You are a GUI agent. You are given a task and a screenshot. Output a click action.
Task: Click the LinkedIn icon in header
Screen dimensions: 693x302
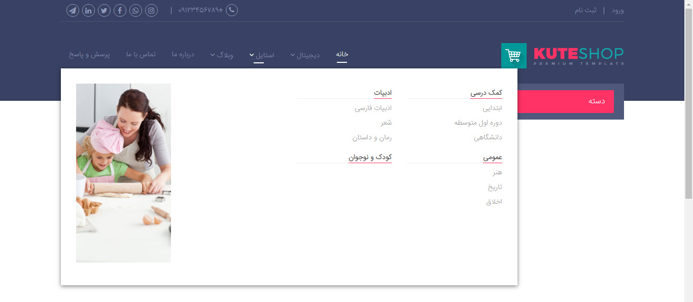[88, 10]
